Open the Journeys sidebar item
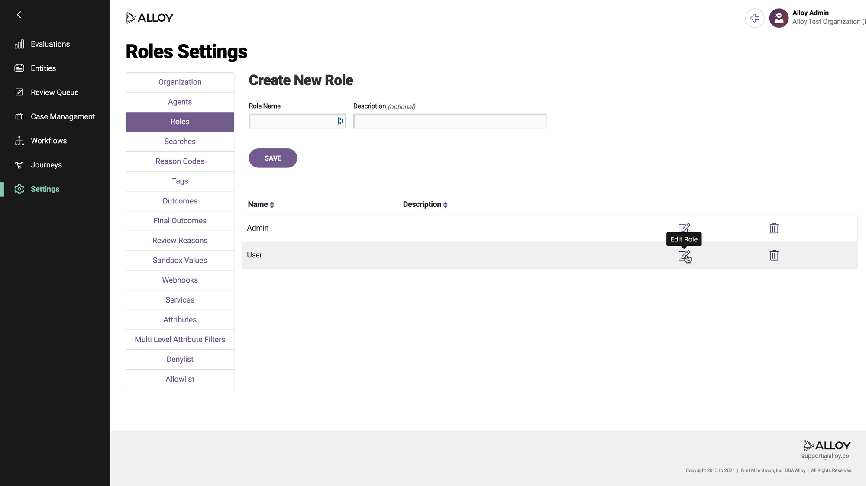Viewport: 866px width, 486px height. tap(46, 165)
